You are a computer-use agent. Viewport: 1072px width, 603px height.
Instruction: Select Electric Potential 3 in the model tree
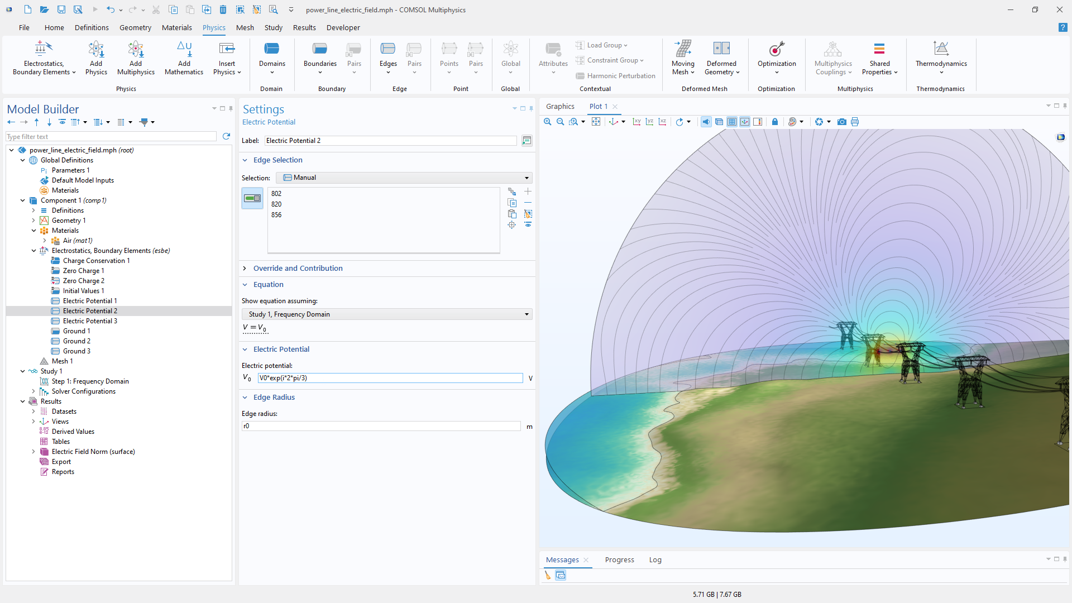(90, 321)
